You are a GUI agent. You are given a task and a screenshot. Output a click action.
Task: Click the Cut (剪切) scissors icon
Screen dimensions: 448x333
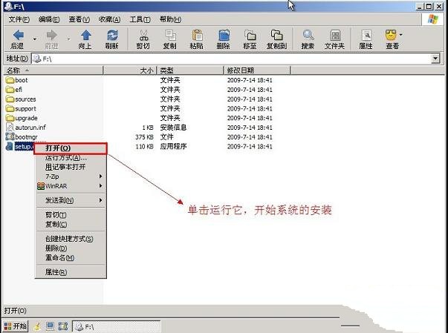pyautogui.click(x=144, y=36)
